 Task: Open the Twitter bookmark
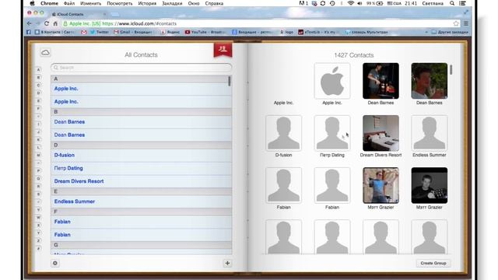100,32
